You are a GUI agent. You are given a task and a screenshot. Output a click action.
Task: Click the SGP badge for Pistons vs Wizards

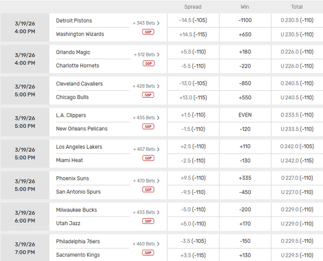(148, 32)
